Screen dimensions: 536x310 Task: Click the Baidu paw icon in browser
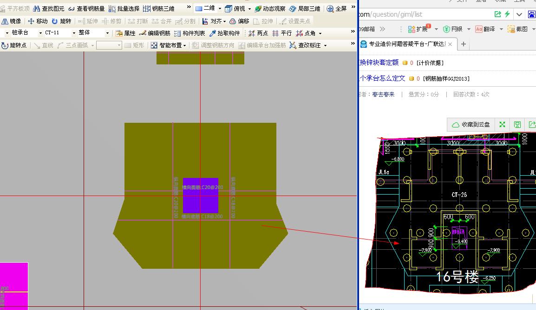pos(531,14)
